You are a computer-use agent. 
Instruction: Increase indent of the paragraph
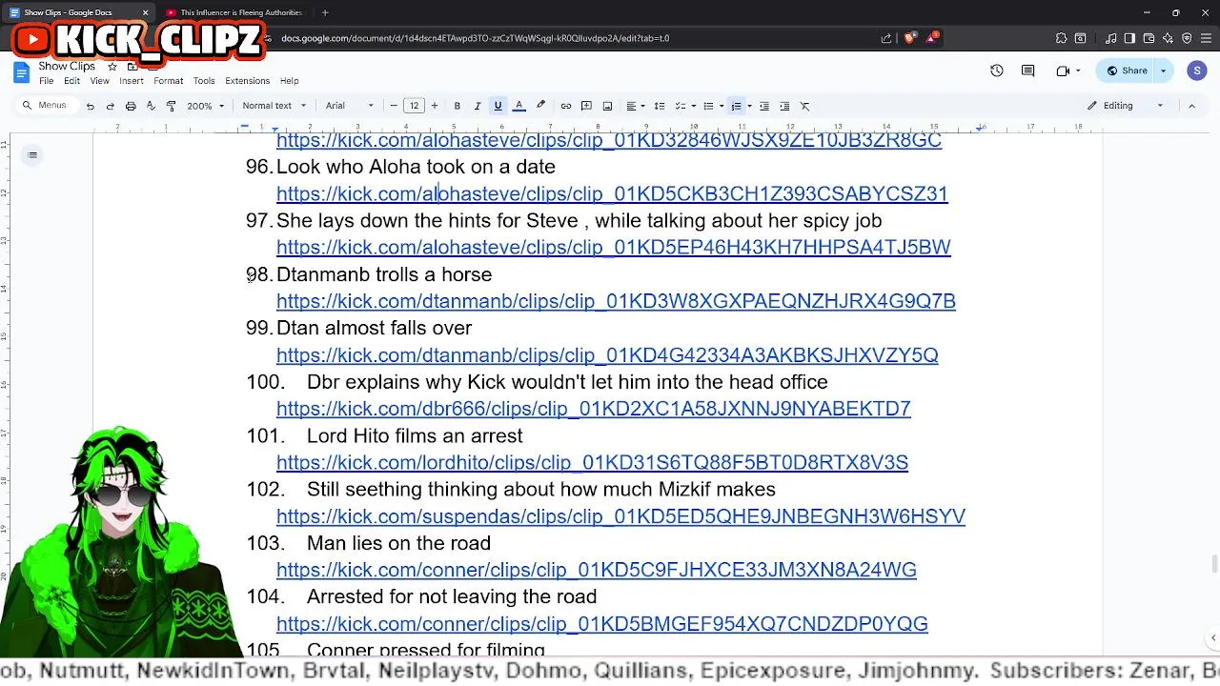(784, 106)
